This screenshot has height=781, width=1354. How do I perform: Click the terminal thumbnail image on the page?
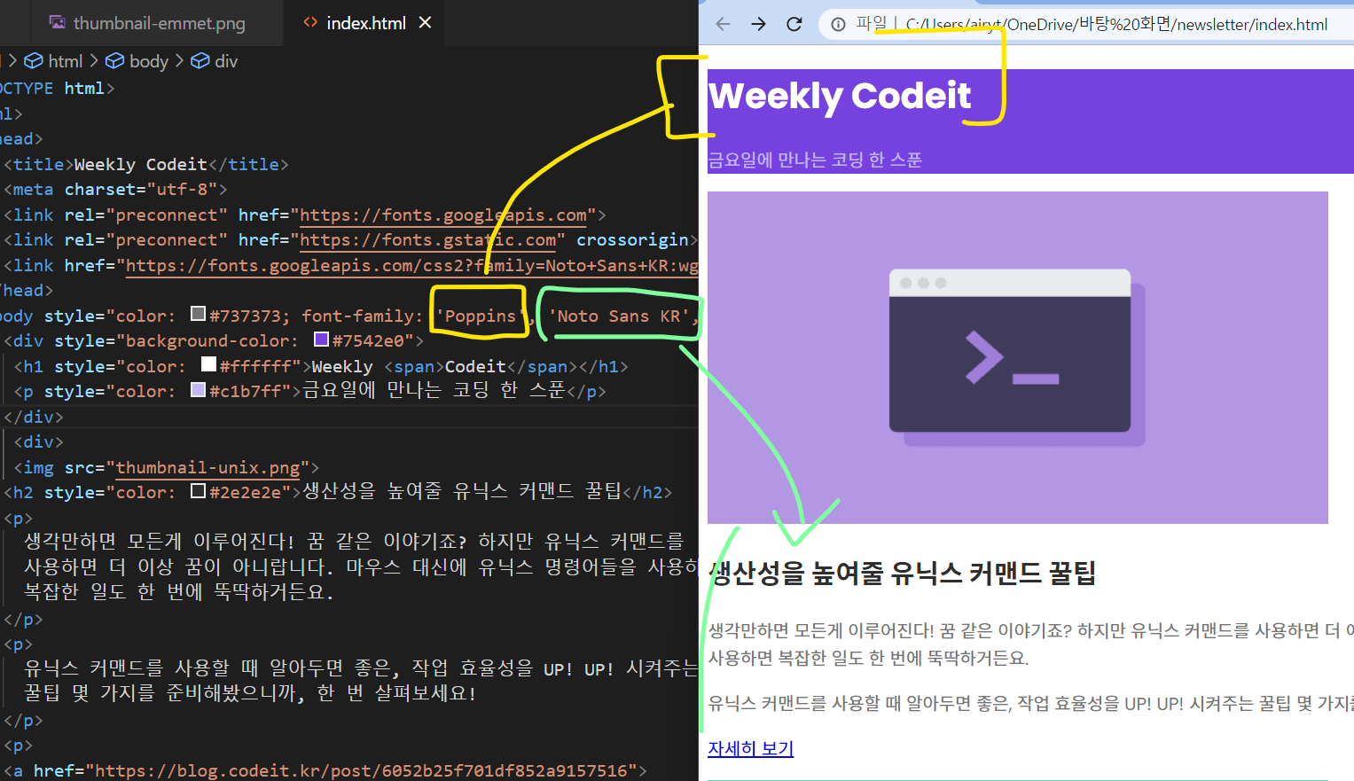tap(1018, 357)
